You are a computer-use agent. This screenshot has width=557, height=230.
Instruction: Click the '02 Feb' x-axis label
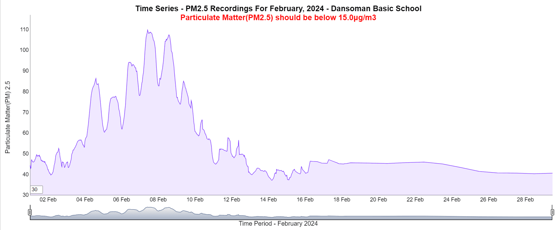48,200
